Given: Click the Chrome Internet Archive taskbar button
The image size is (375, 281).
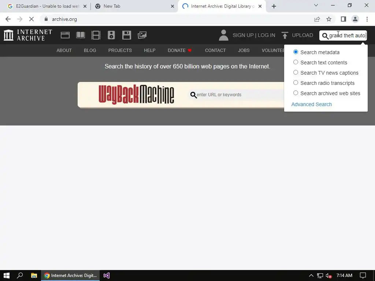Looking at the screenshot, I should [x=71, y=276].
